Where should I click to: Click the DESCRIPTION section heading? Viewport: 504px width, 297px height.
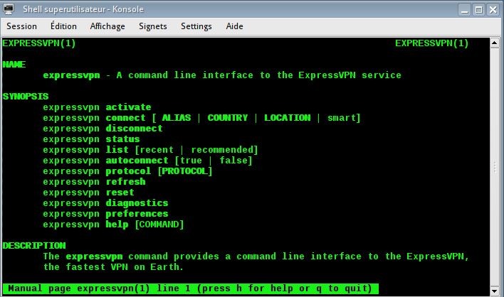coord(34,246)
